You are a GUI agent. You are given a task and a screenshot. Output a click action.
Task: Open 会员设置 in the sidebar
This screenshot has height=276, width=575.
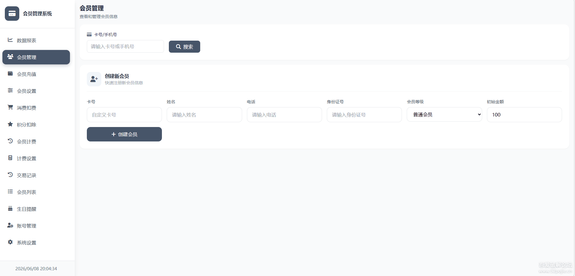[x=36, y=91]
